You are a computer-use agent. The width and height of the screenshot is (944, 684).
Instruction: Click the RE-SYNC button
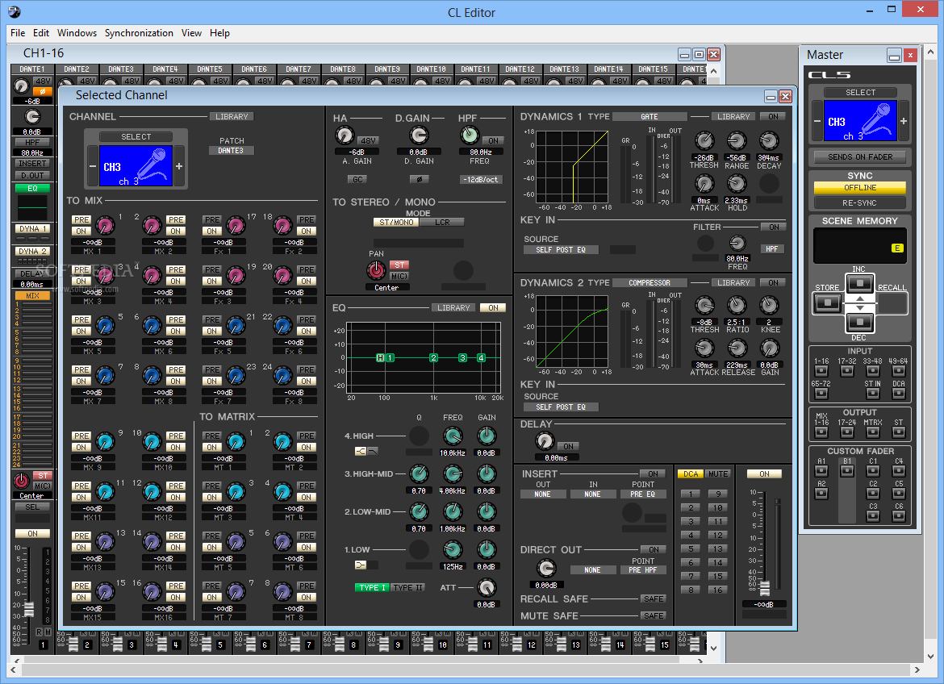point(860,203)
